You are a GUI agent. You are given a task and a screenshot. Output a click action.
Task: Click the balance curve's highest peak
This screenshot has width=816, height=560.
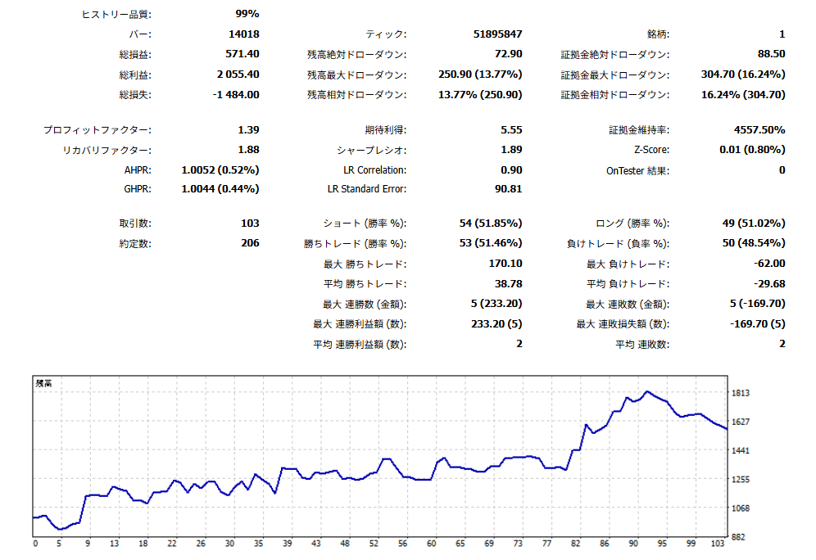click(647, 391)
